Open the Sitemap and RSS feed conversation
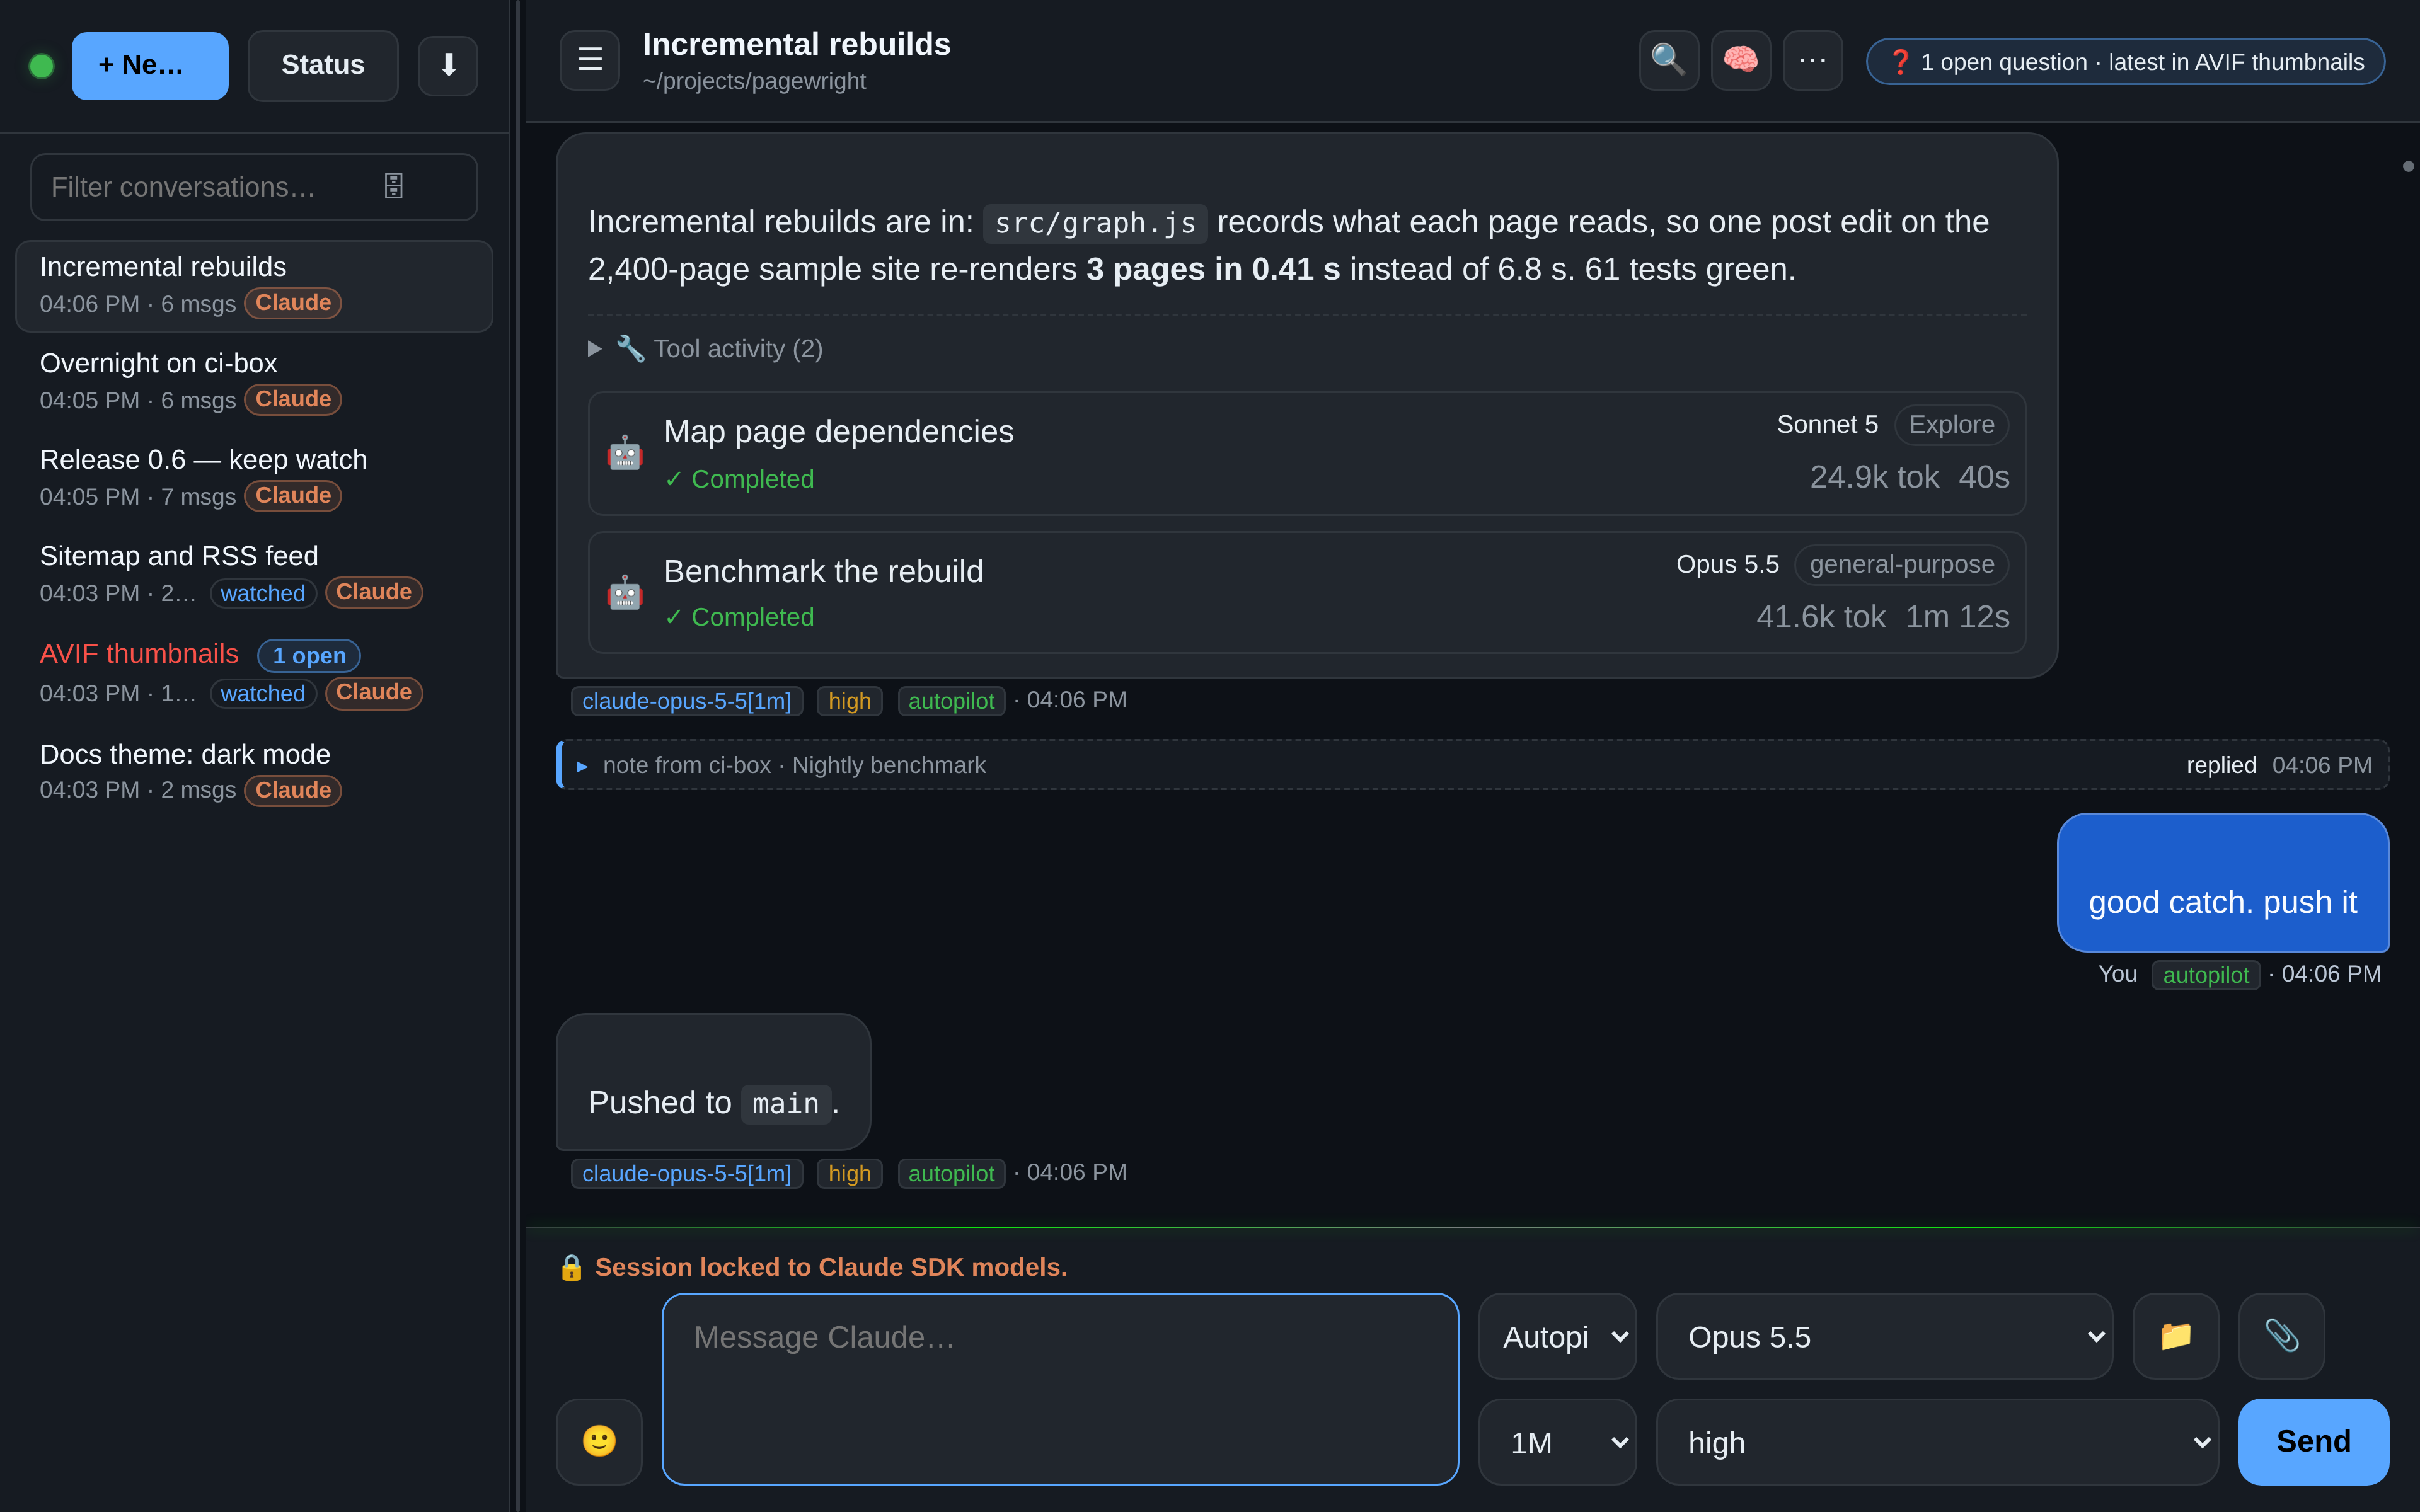Image resolution: width=2420 pixels, height=1512 pixels. [254, 574]
